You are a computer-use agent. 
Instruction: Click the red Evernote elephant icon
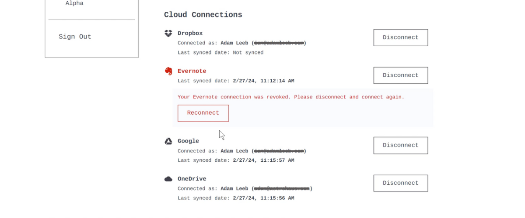point(168,71)
